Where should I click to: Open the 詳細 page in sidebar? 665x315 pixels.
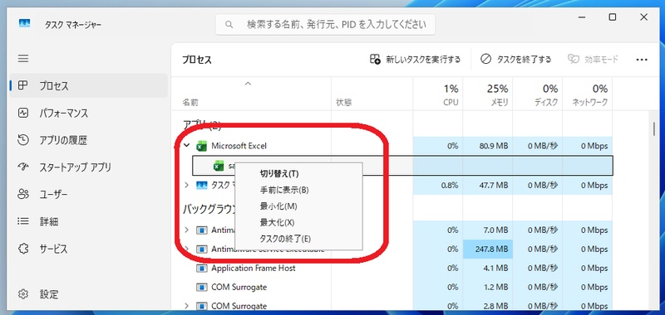coord(89,221)
